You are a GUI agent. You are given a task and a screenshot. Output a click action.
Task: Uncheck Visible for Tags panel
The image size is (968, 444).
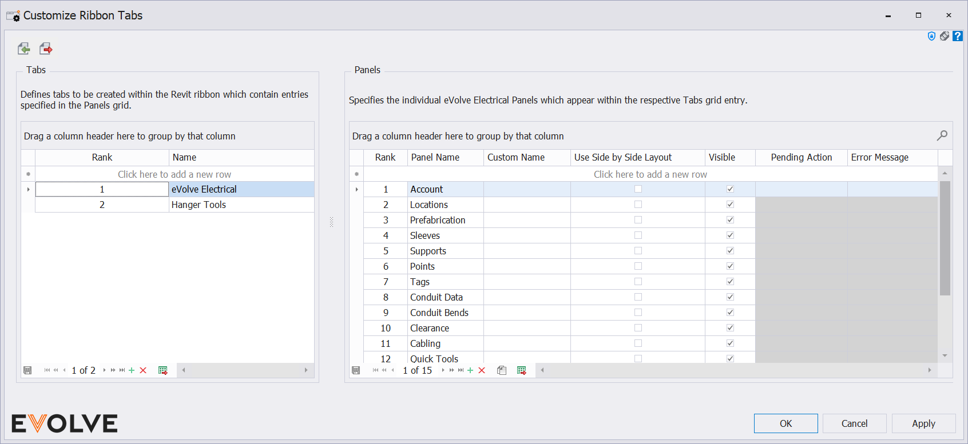730,282
